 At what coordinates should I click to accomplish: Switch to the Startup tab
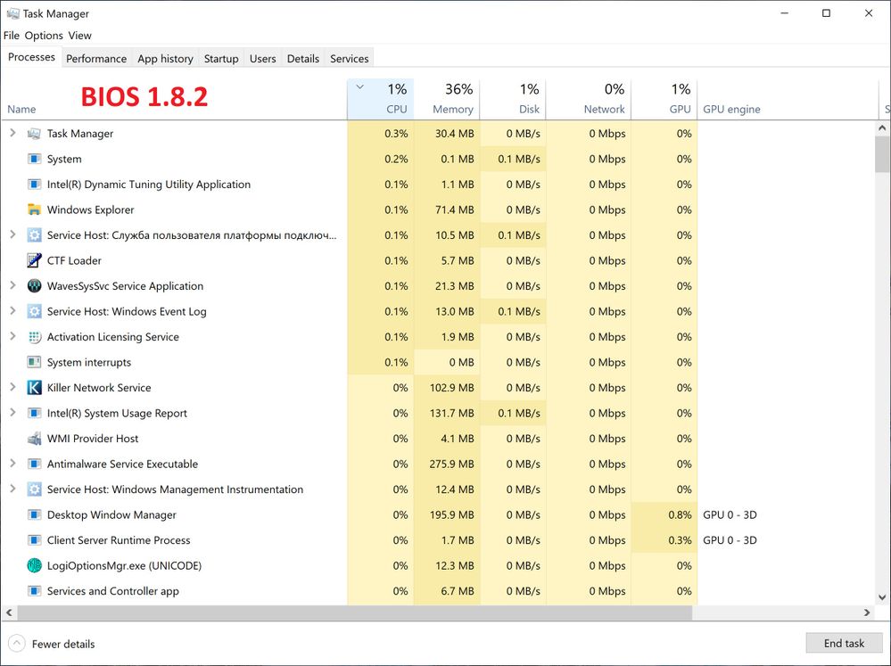[x=221, y=59]
